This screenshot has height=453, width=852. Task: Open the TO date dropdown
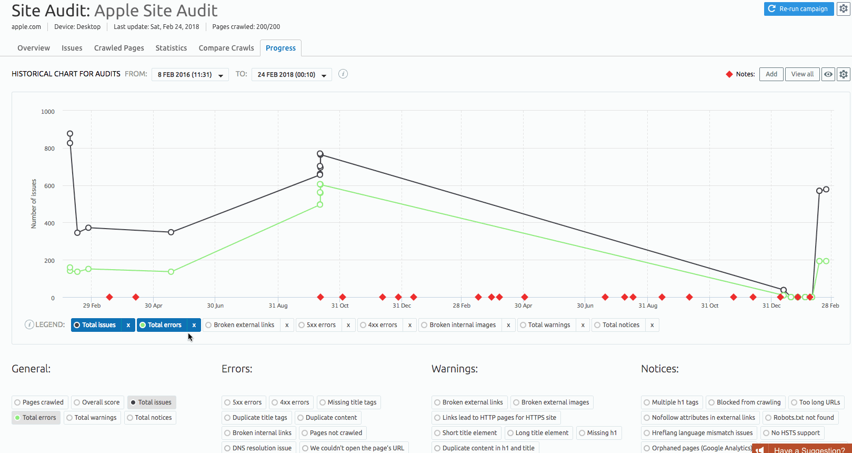292,75
